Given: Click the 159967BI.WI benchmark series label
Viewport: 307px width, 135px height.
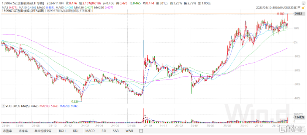Looking at the screenshot, I should pyautogui.click(x=69, y=11).
